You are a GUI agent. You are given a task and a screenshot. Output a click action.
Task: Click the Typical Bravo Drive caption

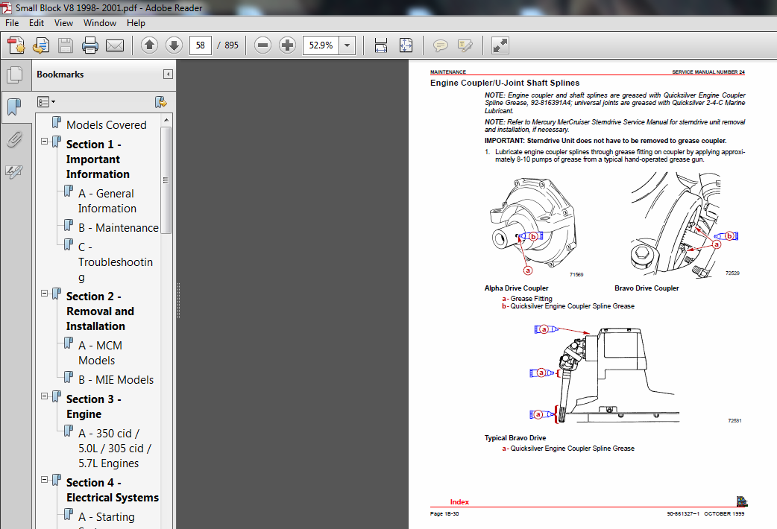point(515,438)
